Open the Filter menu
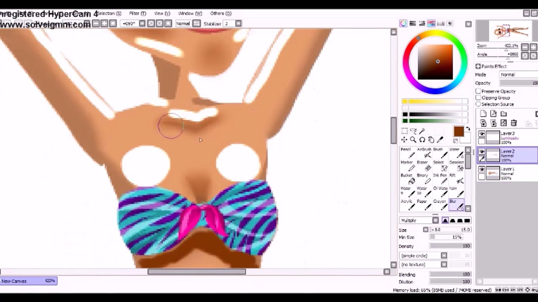 coord(137,13)
